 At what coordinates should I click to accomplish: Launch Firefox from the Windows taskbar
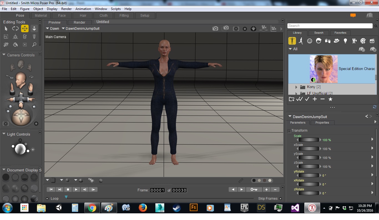pyautogui.click(x=143, y=208)
